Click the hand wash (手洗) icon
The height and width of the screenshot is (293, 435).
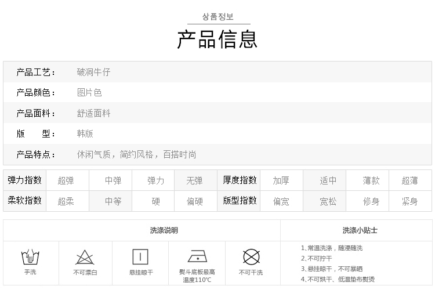[30, 257]
